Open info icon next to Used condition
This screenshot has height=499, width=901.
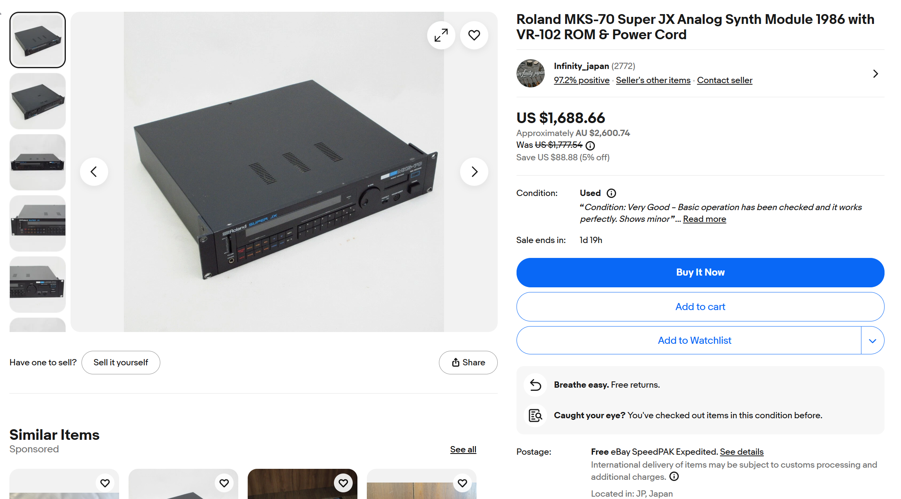click(611, 193)
